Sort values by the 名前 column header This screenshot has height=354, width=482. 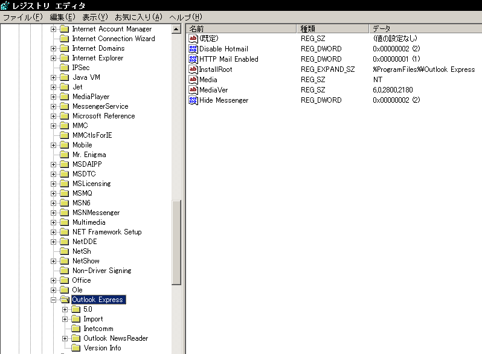tap(242, 28)
